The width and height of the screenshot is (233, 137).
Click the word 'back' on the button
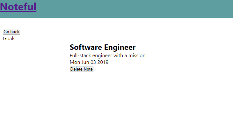point(15,32)
